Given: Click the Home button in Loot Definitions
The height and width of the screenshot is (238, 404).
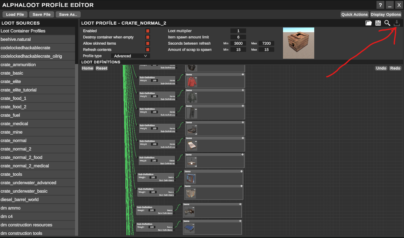Looking at the screenshot, I should click(88, 68).
